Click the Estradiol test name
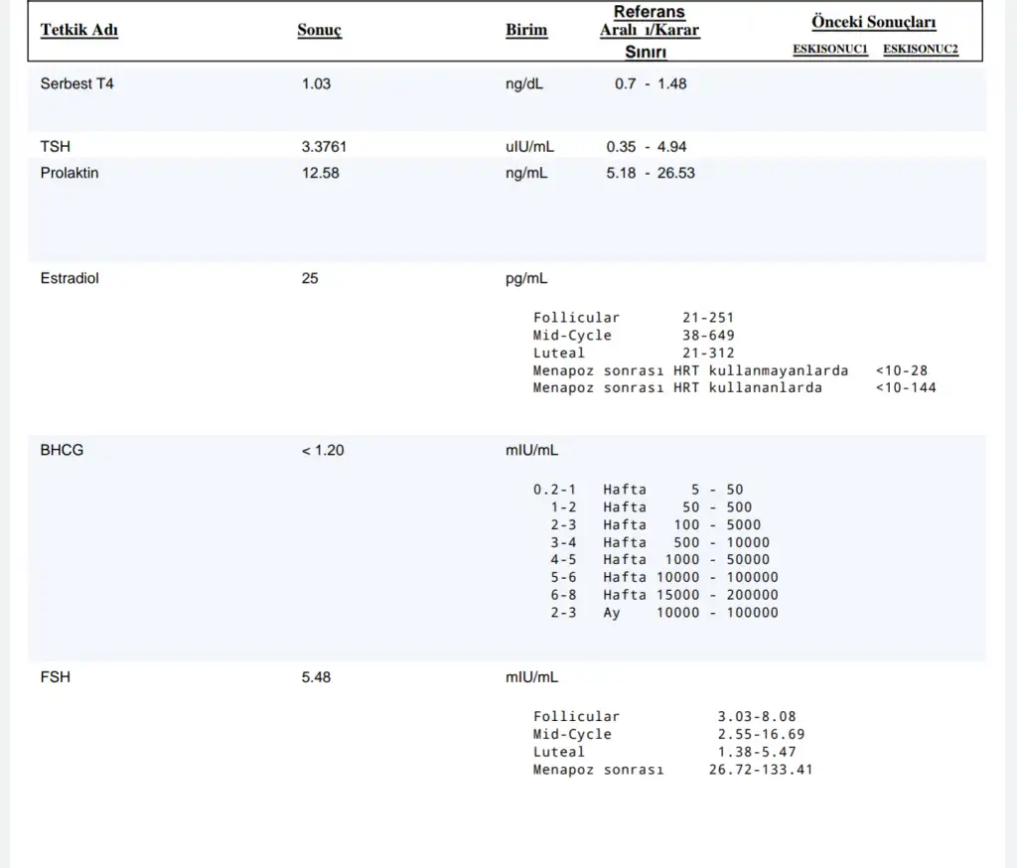 tap(70, 279)
